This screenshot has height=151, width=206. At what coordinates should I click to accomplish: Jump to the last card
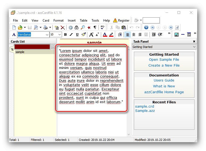(171, 27)
